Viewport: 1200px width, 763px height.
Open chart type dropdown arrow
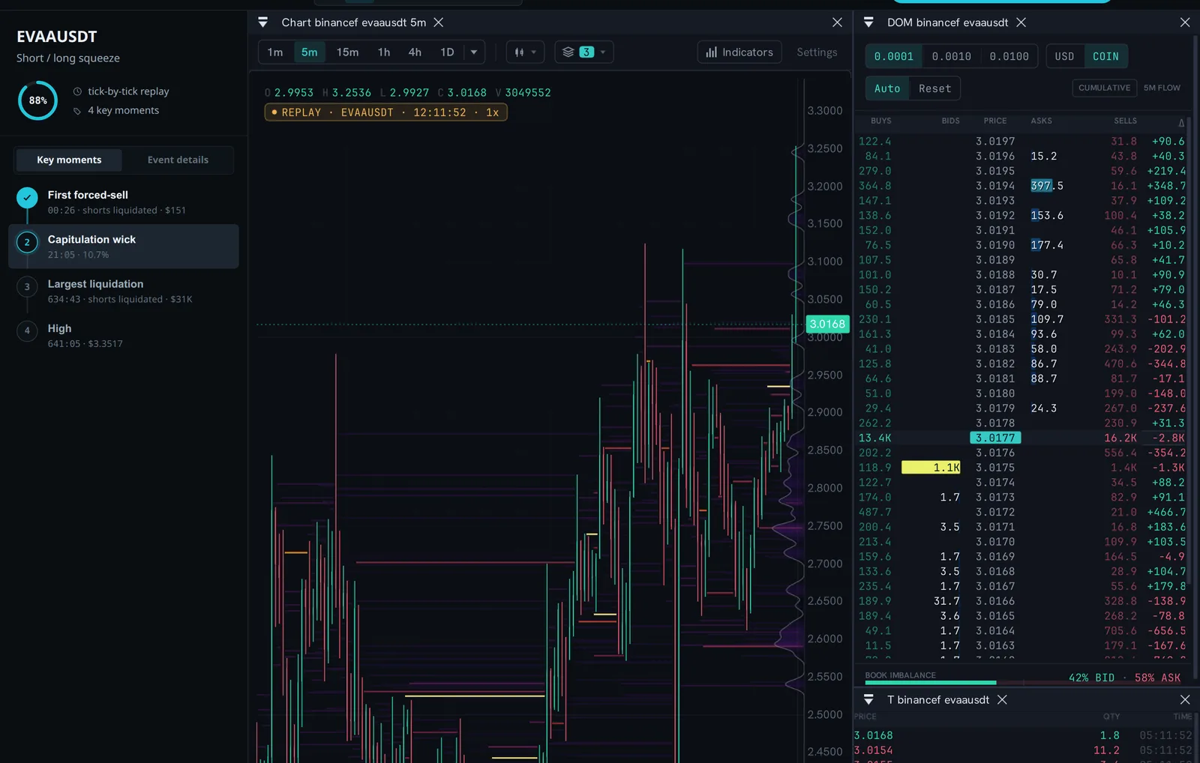click(x=533, y=52)
